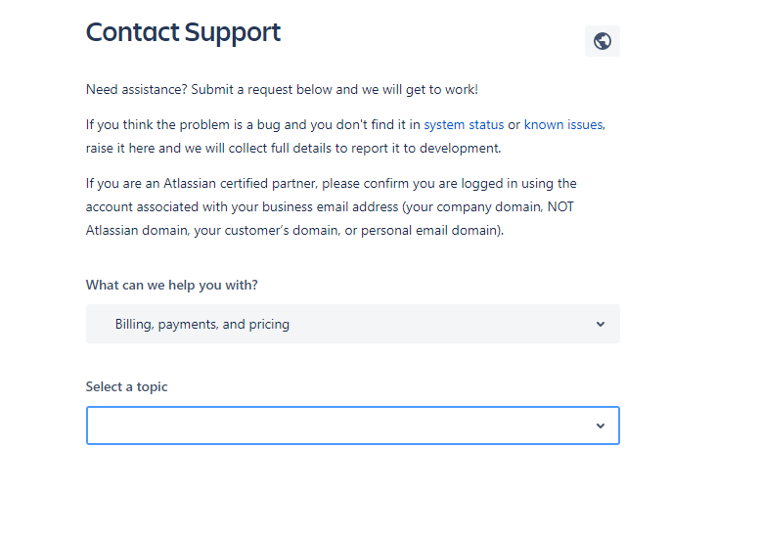Image resolution: width=760 pixels, height=537 pixels.
Task: Open the Billing, payments, and pricing dropdown
Action: (352, 324)
